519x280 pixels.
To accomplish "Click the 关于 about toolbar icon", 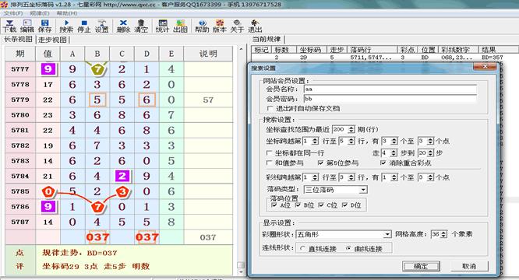I will coord(237,26).
